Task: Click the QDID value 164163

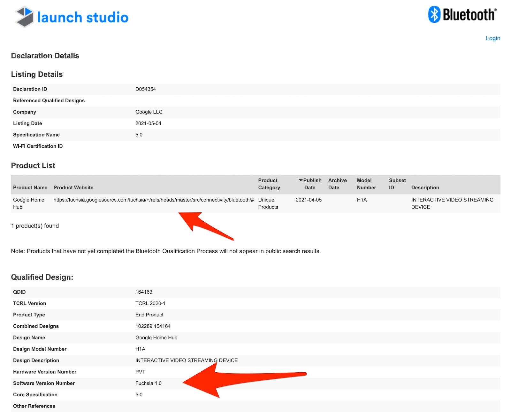Action: click(x=144, y=292)
